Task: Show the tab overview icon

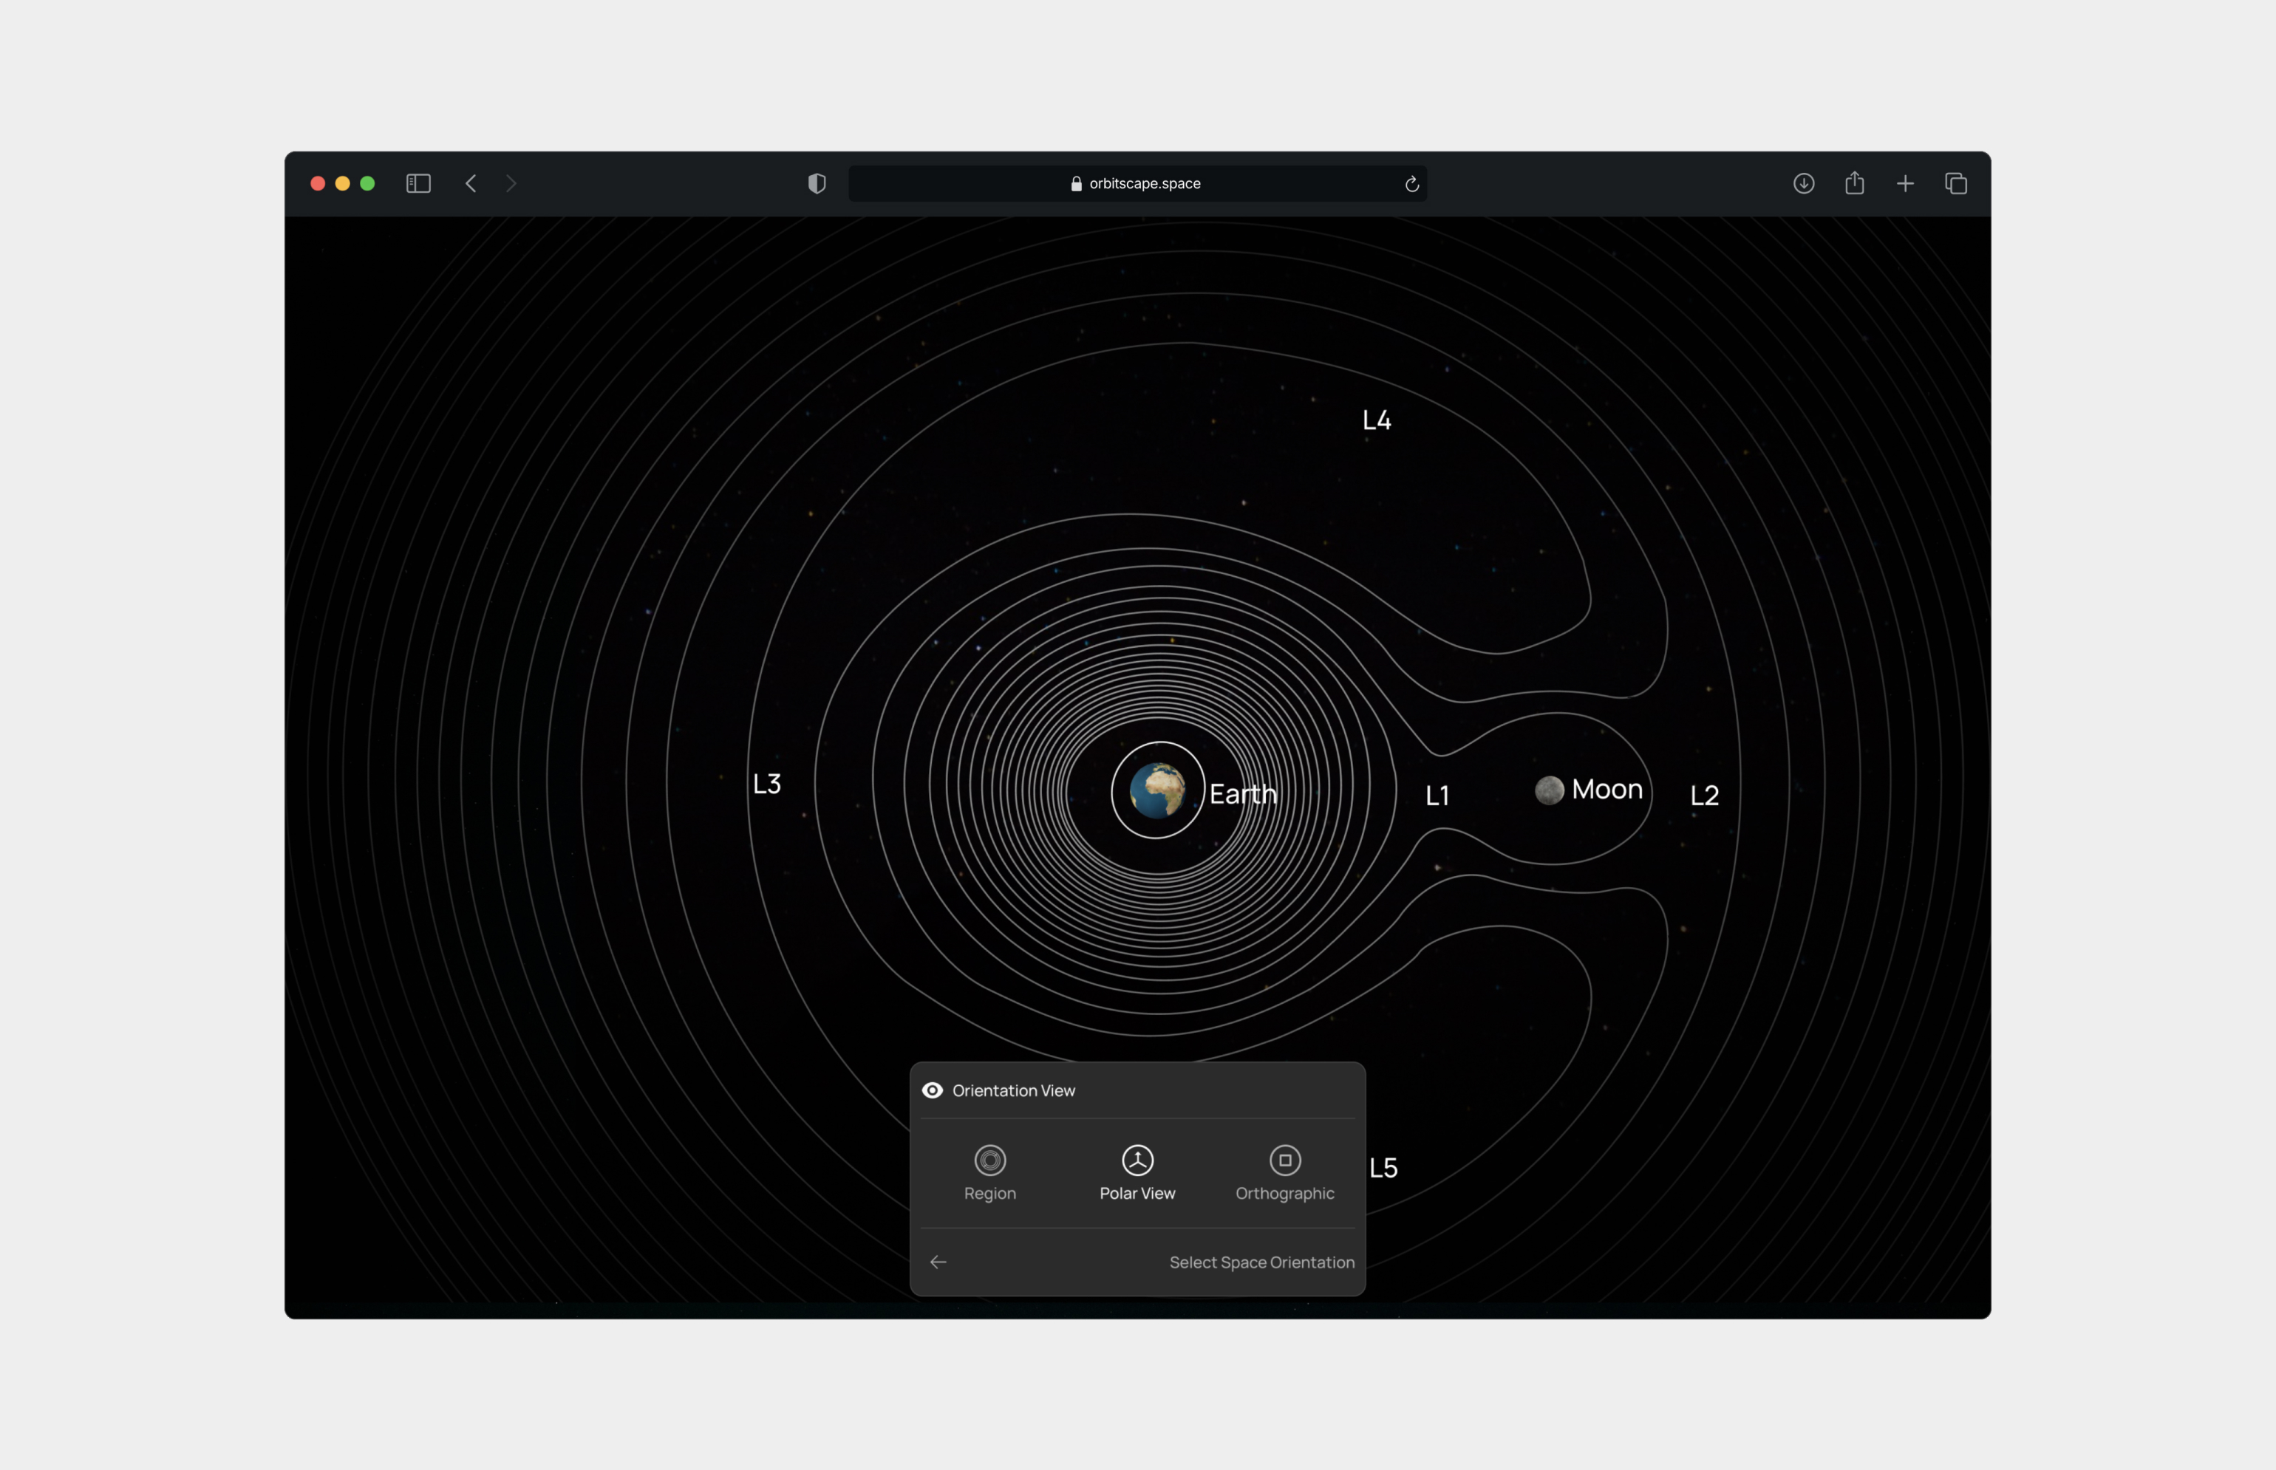Action: click(x=1956, y=183)
